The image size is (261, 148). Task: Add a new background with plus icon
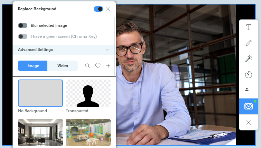[x=108, y=66]
